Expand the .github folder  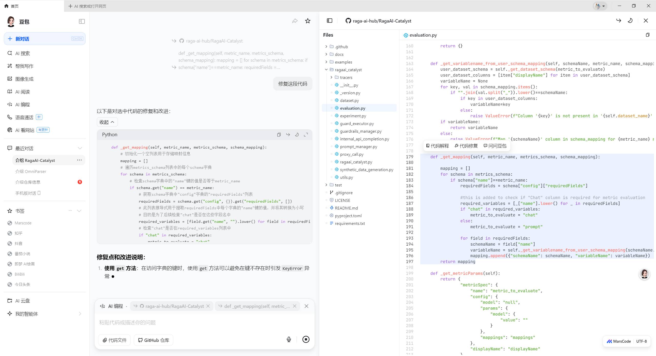pyautogui.click(x=326, y=47)
